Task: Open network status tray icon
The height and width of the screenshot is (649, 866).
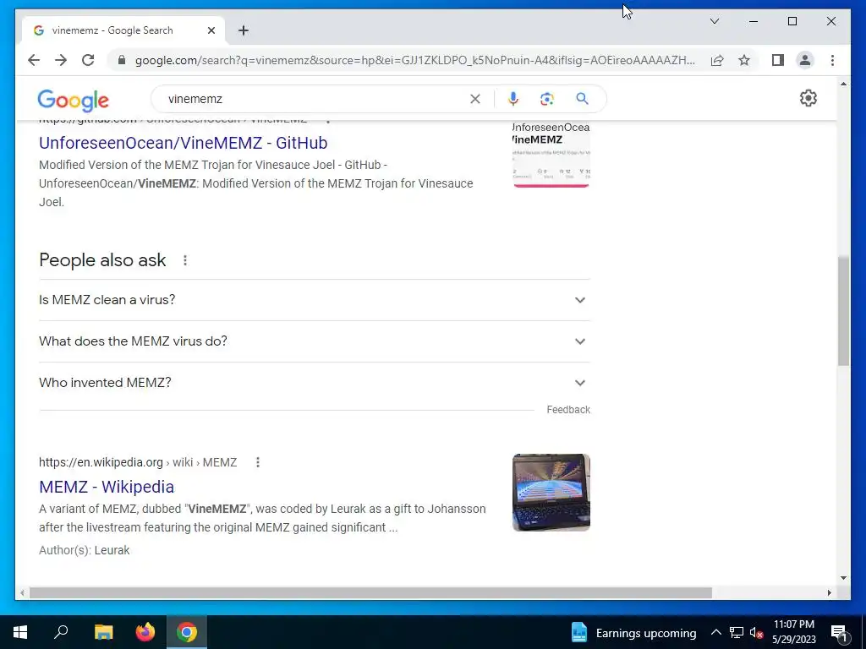Action: [737, 632]
